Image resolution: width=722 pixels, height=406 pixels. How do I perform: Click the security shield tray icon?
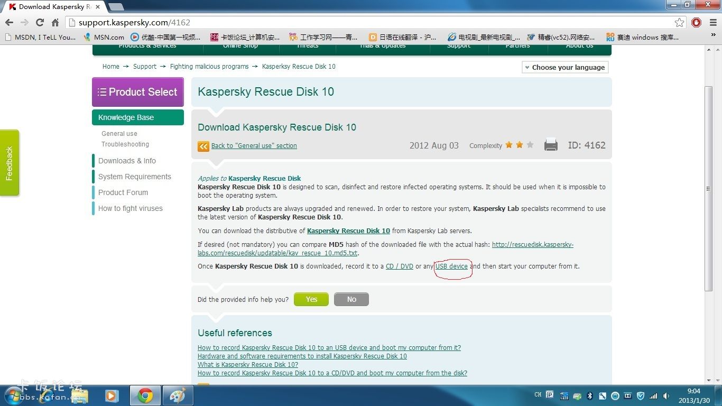[x=641, y=395]
